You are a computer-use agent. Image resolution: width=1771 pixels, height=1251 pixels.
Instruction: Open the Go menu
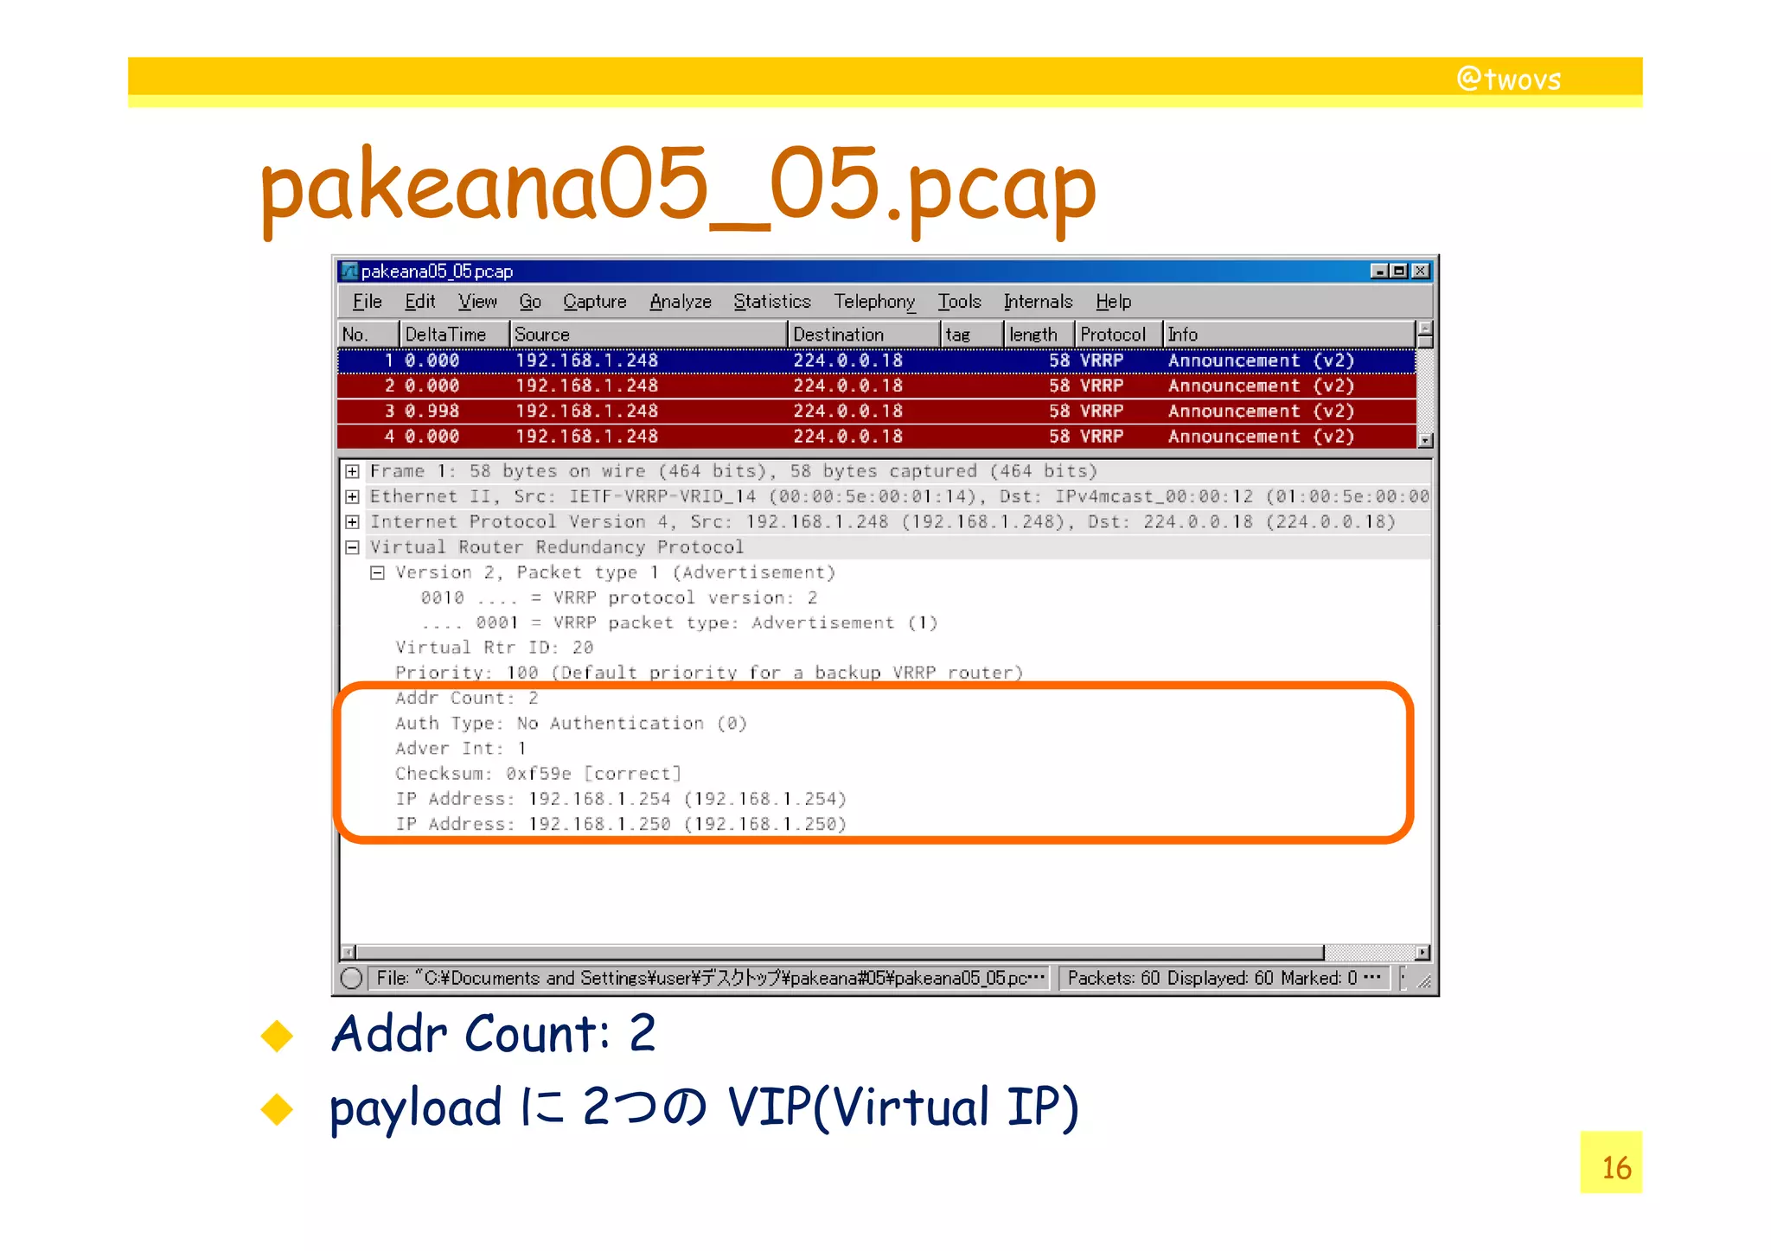tap(530, 301)
